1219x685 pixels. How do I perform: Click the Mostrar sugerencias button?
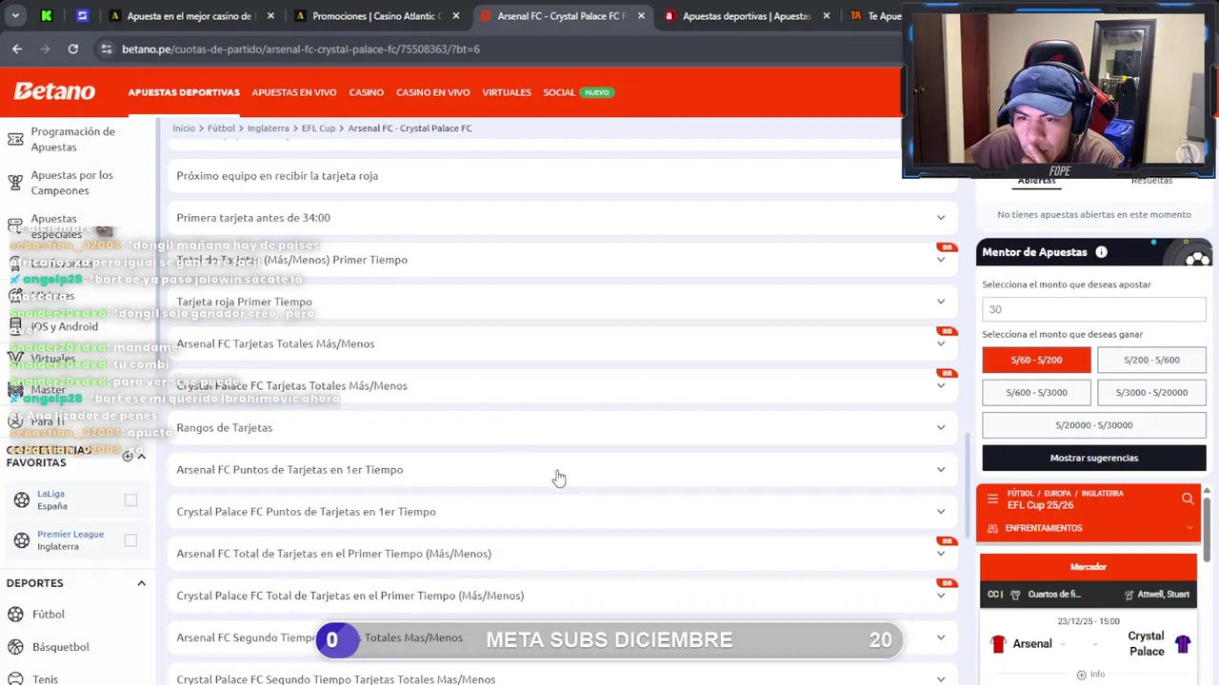(x=1093, y=458)
